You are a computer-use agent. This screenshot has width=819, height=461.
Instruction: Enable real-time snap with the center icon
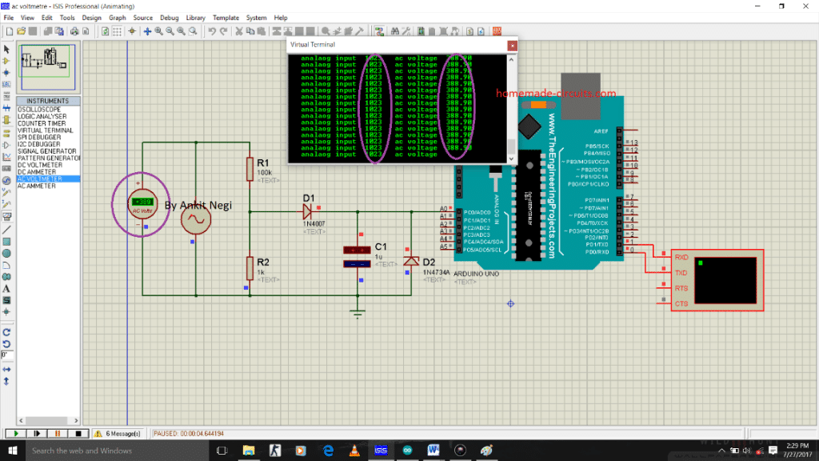point(132,31)
